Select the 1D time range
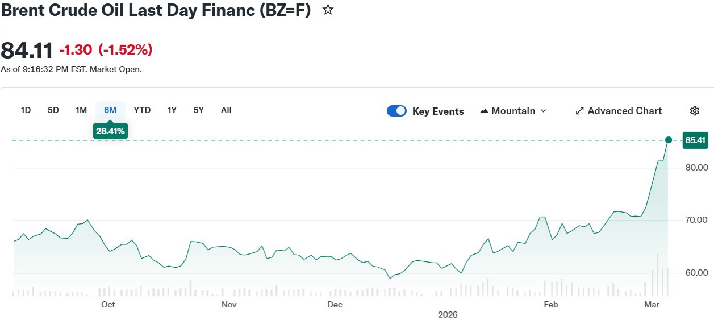The height and width of the screenshot is (320, 714). click(26, 110)
